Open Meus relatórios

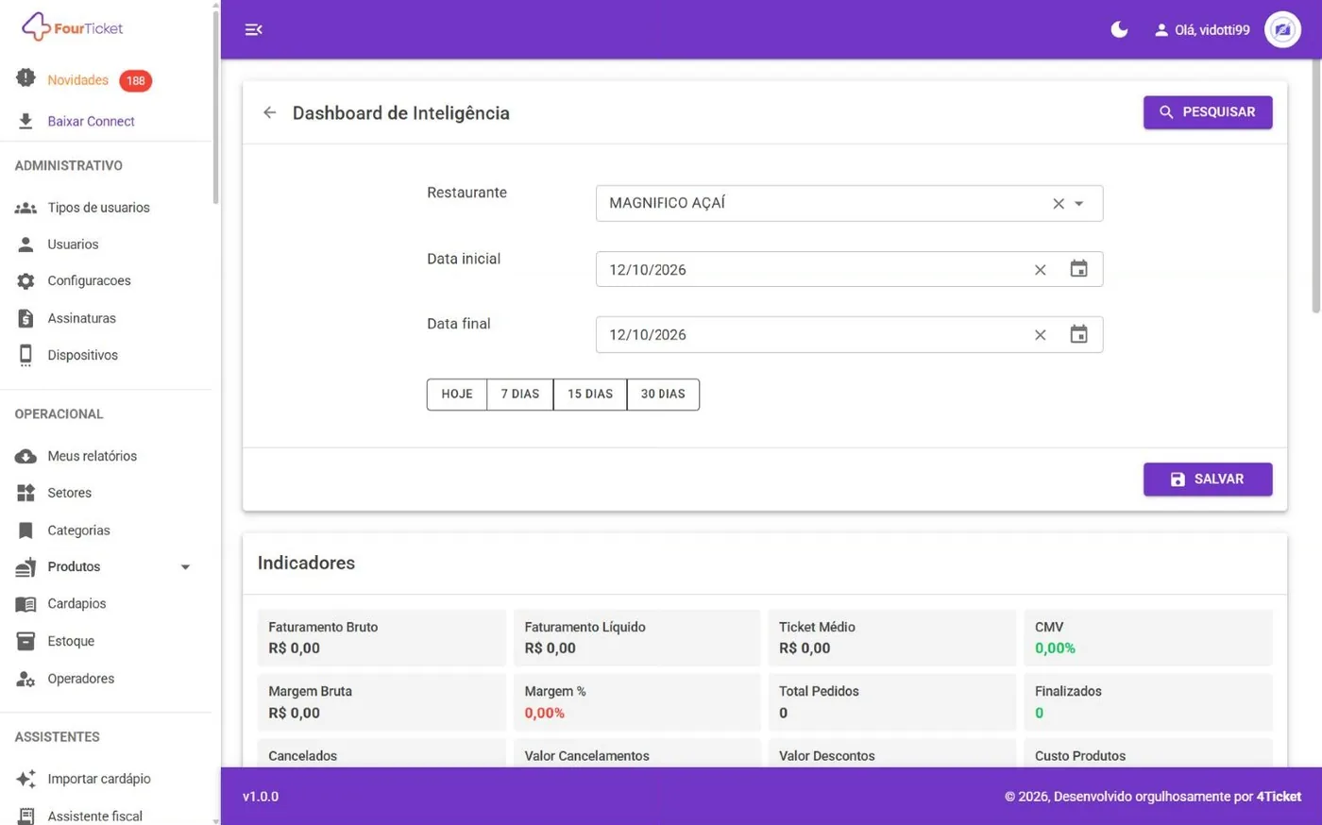click(x=92, y=456)
